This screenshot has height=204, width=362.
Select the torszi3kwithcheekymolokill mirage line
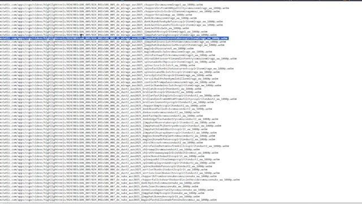click(x=109, y=79)
